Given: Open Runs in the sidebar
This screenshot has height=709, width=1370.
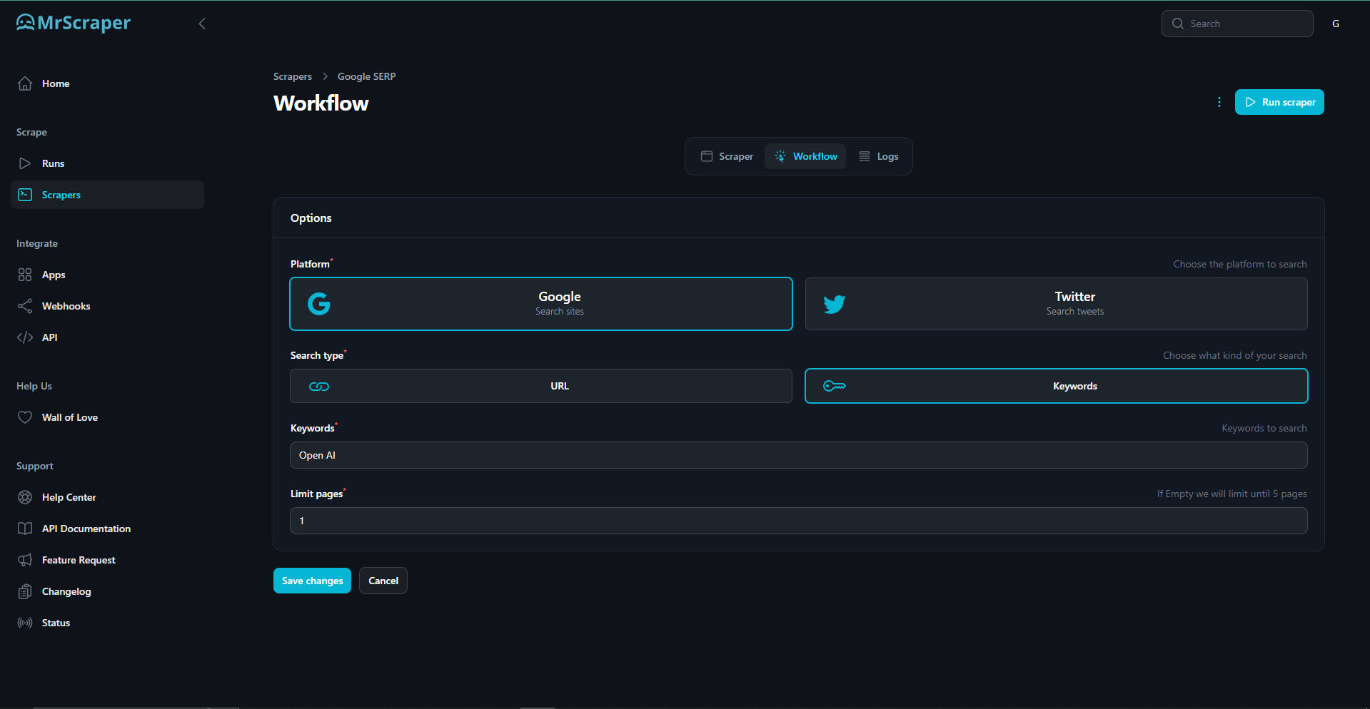Looking at the screenshot, I should coord(107,163).
